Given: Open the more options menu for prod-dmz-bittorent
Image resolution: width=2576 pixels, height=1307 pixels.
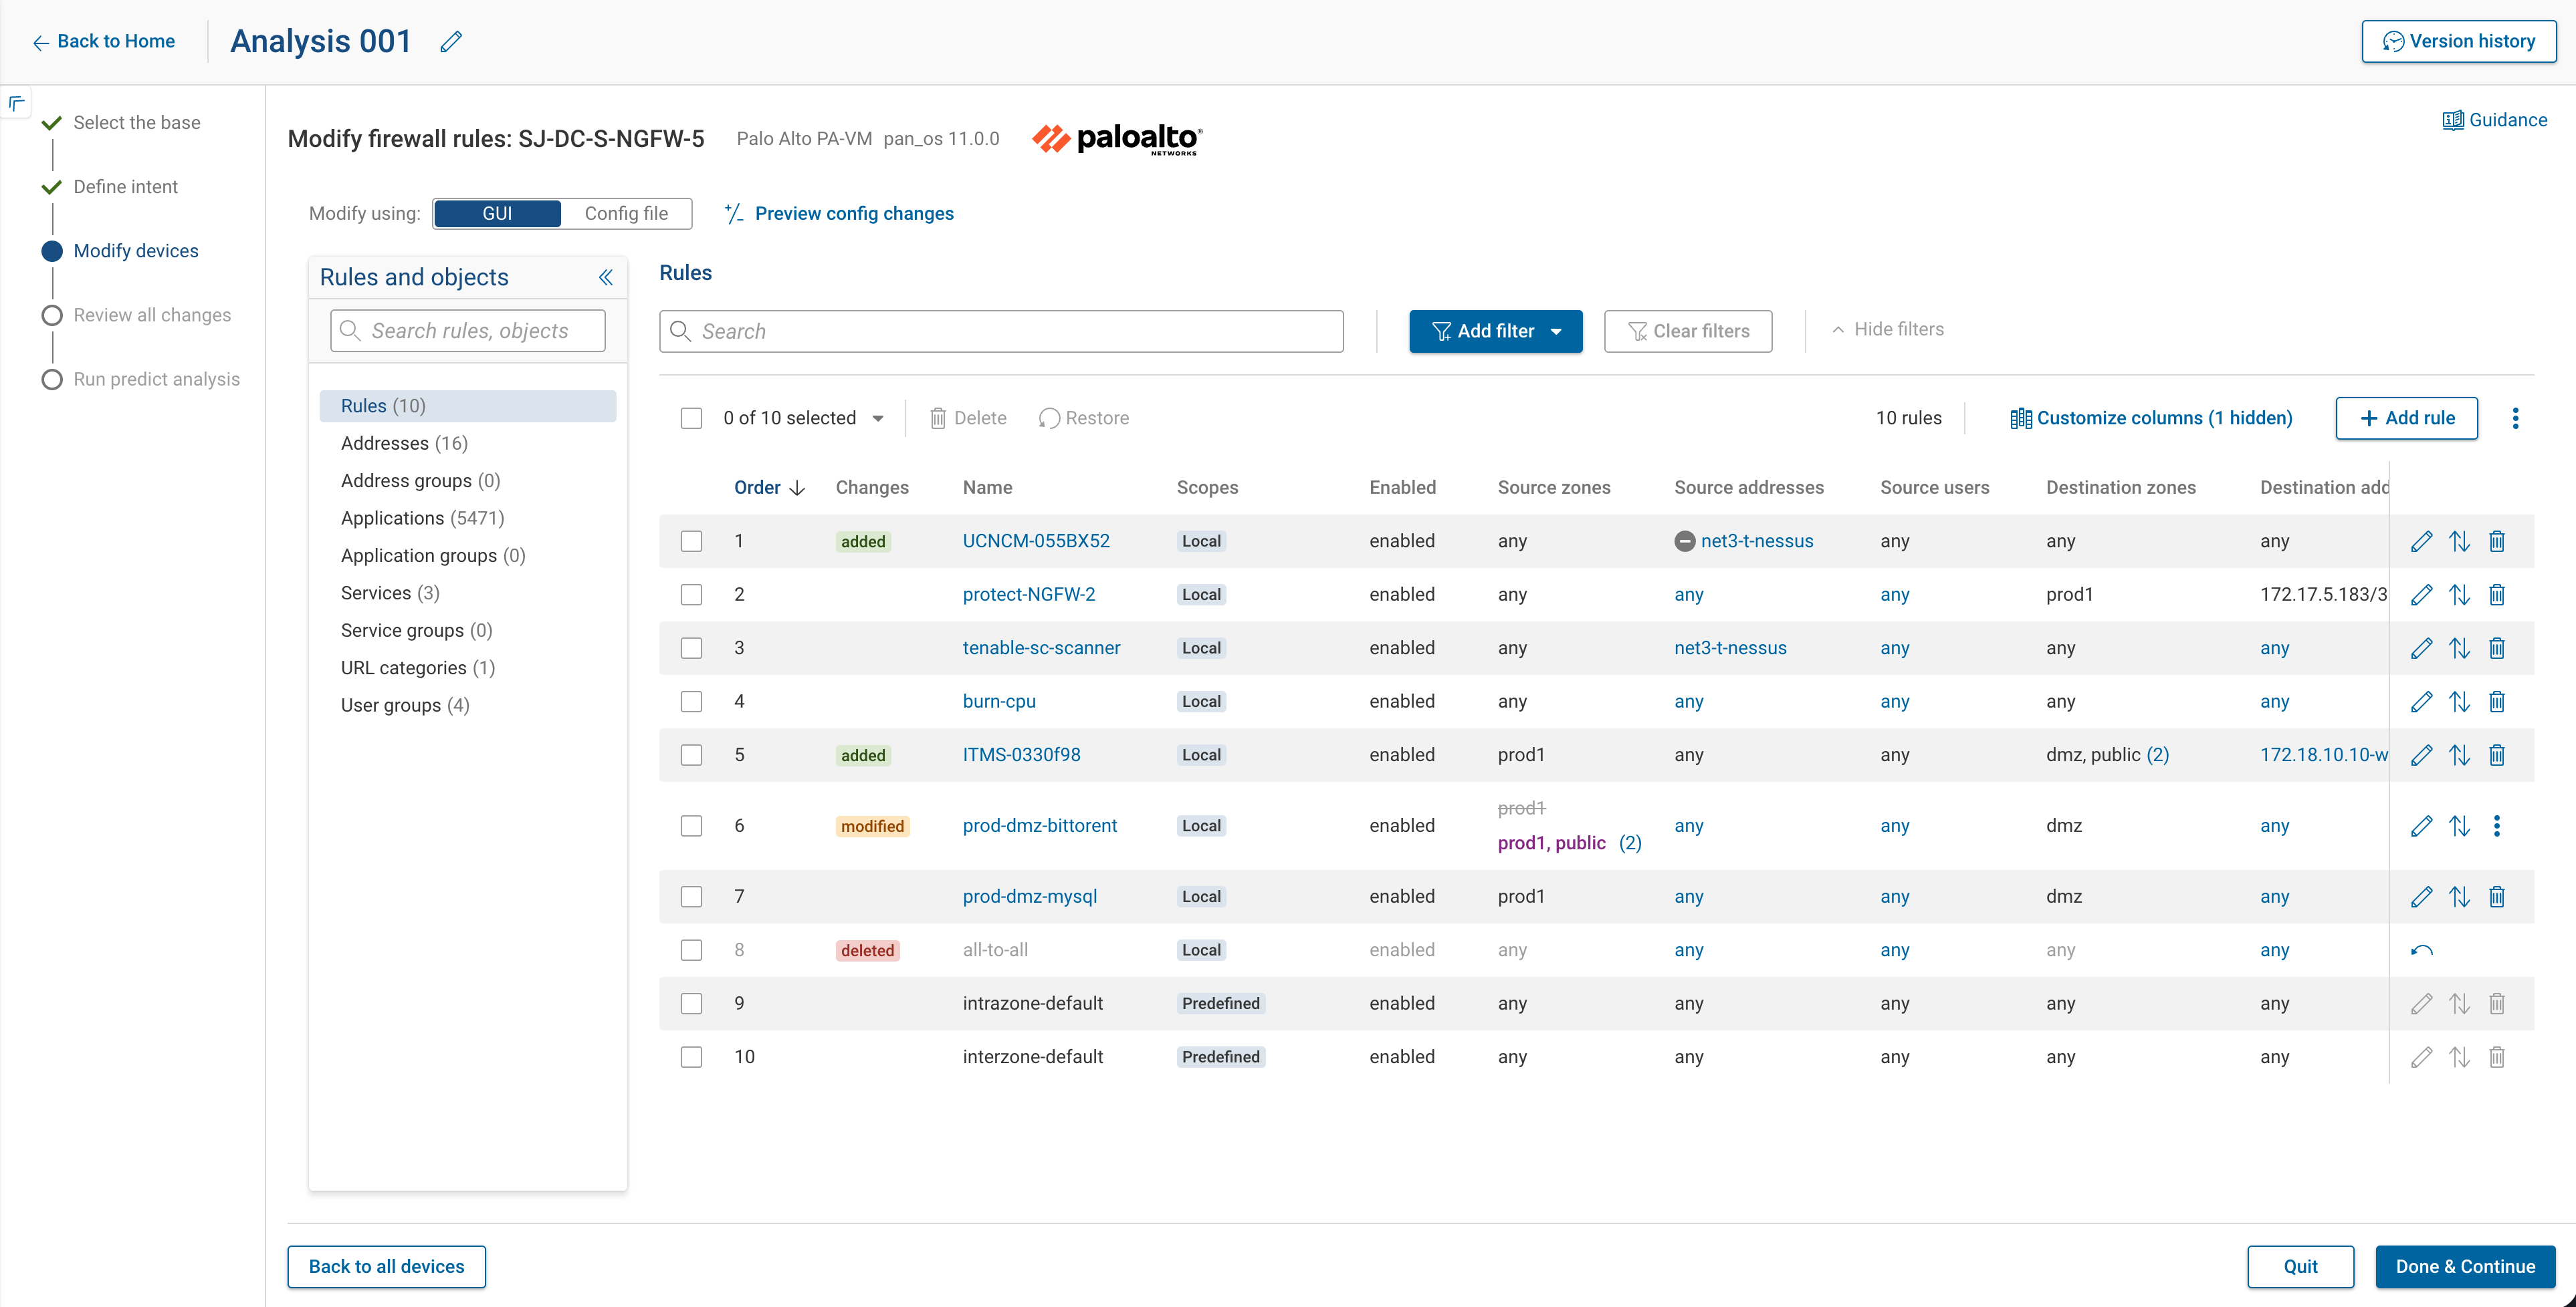Looking at the screenshot, I should [x=2497, y=825].
